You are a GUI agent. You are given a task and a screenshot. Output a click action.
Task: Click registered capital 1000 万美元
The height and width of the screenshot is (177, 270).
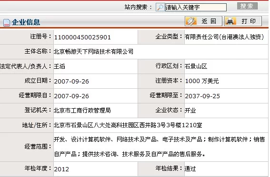(x=202, y=81)
